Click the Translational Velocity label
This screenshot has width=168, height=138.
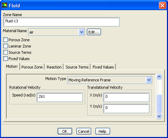(105, 87)
